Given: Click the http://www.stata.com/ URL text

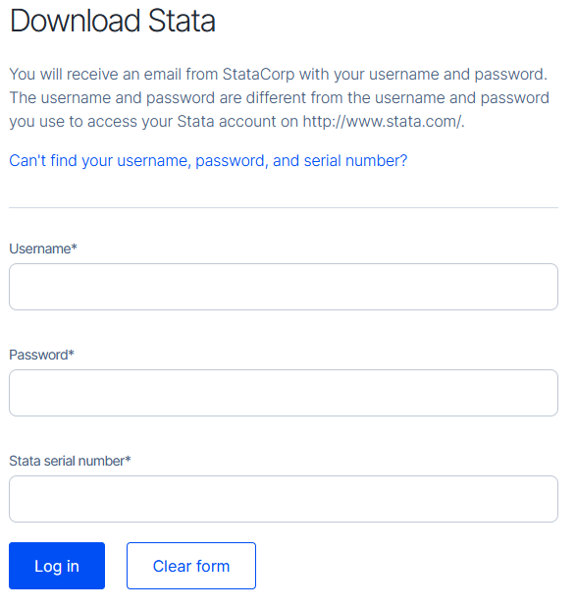Looking at the screenshot, I should point(382,121).
